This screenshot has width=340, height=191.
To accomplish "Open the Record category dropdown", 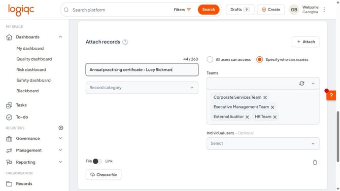I will click(142, 88).
